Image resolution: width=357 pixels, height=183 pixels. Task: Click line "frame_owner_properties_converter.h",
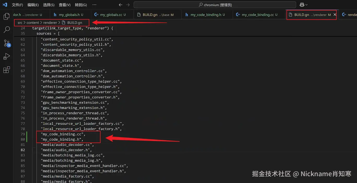80,97
